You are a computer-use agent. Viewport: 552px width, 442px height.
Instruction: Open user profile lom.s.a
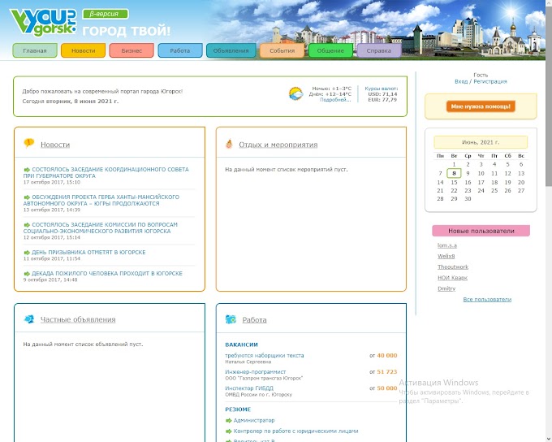(x=447, y=245)
